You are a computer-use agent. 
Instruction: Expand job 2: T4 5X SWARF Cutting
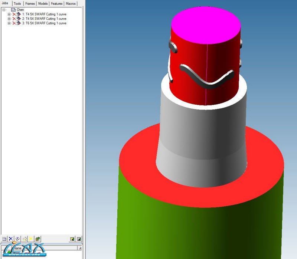(x=9, y=19)
